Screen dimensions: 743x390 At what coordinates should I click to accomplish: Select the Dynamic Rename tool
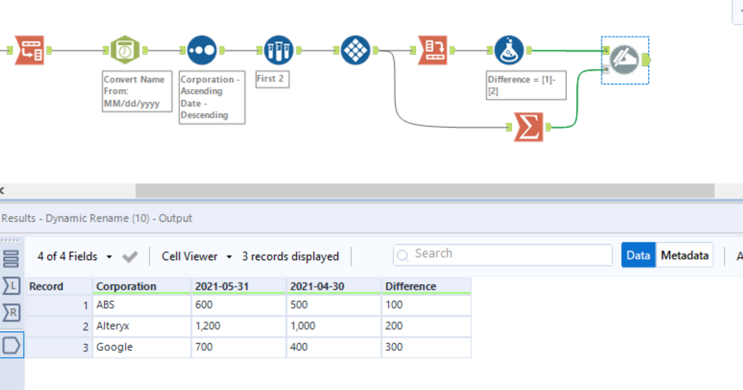click(x=625, y=60)
